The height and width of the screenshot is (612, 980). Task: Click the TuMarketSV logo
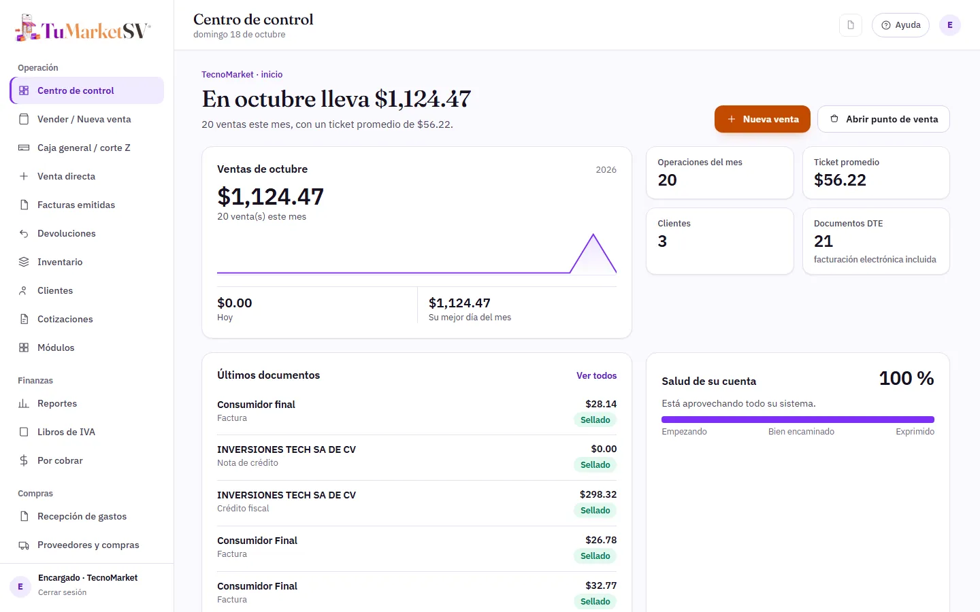point(82,29)
